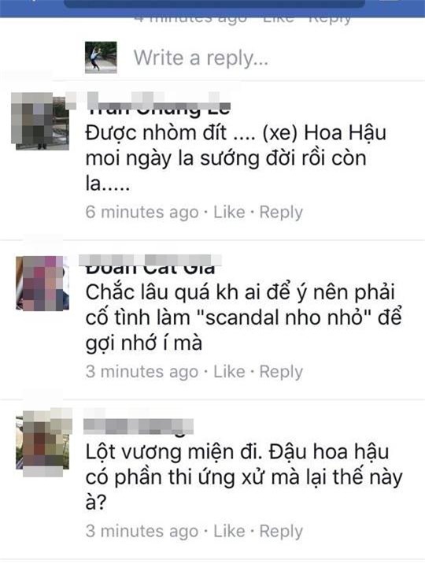Like the comment about Hoa Hậu posted 6 minutes ago
Screen dimensions: 425x564
point(229,212)
